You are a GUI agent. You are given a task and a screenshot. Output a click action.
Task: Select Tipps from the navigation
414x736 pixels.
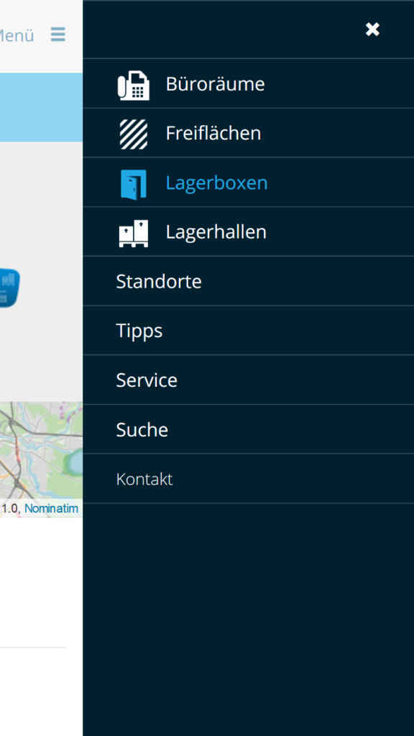(x=248, y=331)
